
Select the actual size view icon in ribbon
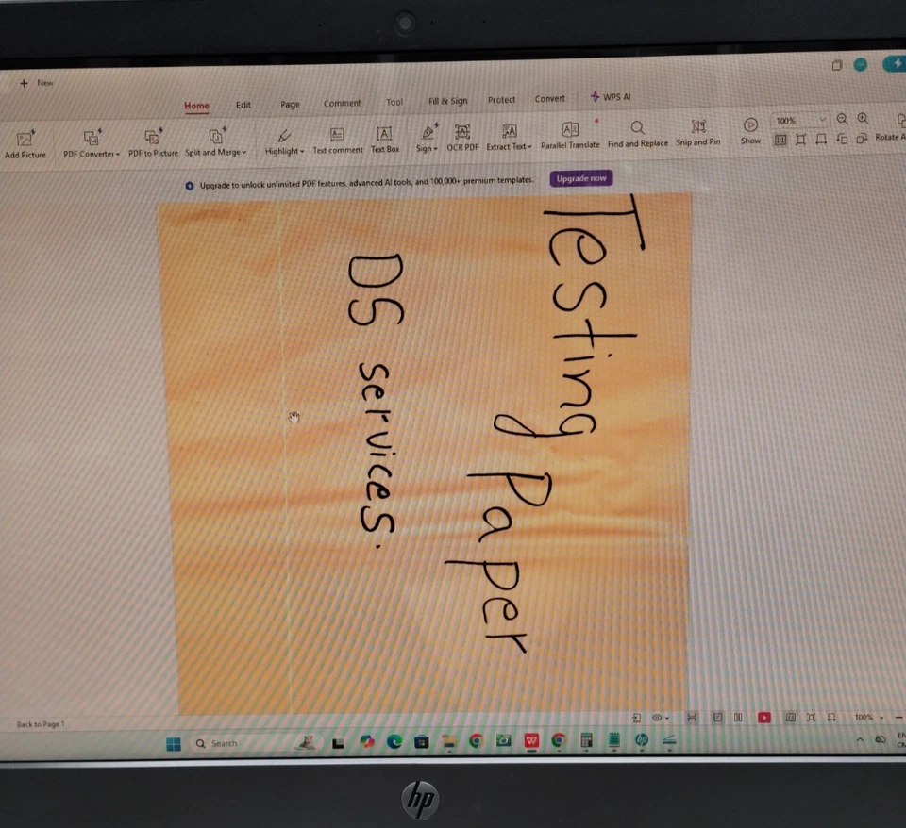(x=780, y=140)
